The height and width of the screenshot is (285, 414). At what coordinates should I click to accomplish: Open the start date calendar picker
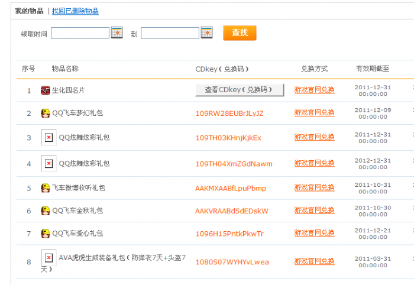click(x=117, y=33)
